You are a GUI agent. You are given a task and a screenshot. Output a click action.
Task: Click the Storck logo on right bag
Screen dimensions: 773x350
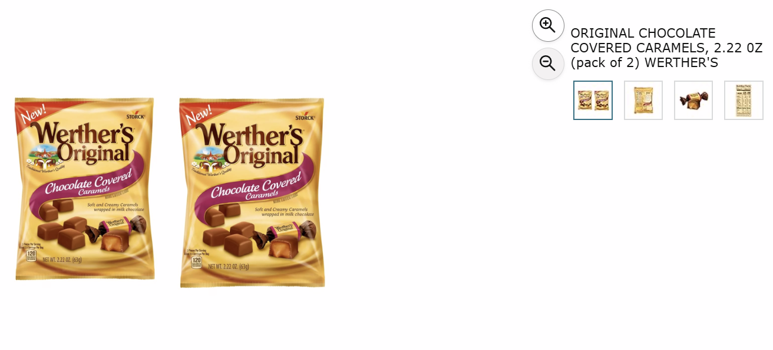(x=305, y=116)
